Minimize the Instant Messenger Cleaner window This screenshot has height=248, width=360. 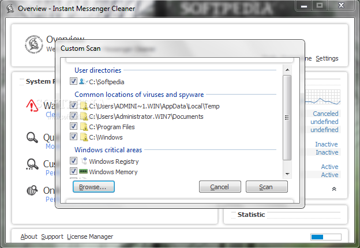coord(303,6)
